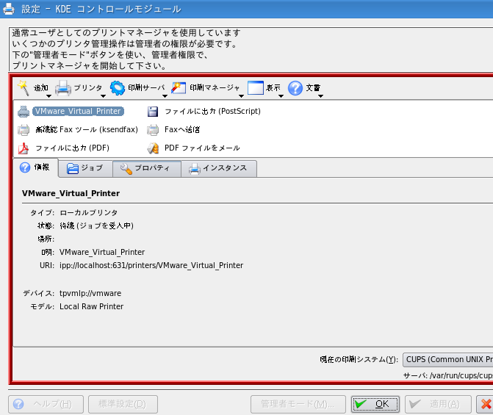The width and height of the screenshot is (493, 415).
Task: Expand the 表示 dropdown arrow
Action: (x=281, y=96)
